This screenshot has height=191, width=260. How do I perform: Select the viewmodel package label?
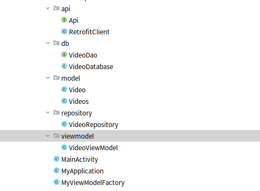(x=77, y=136)
